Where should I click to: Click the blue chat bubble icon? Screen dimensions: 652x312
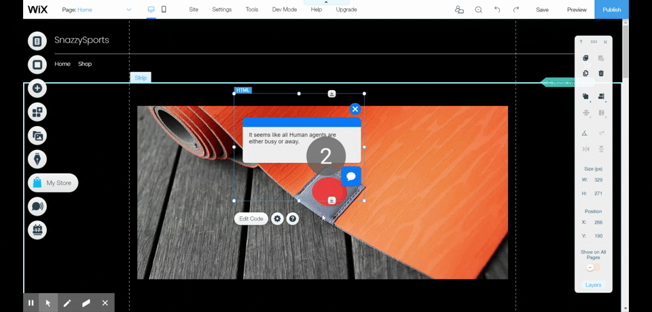(351, 176)
